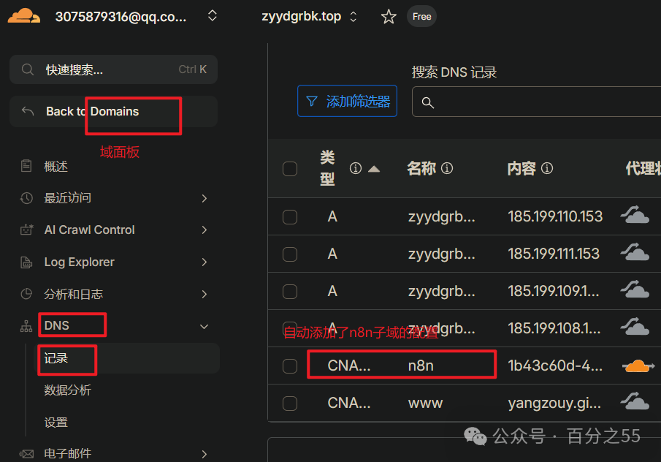Tick the checkbox for 185.199.110.153 record

[290, 216]
